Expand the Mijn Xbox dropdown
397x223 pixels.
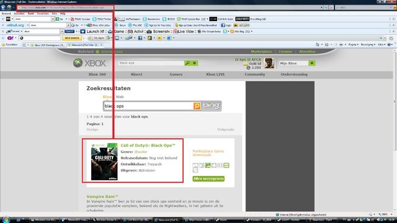click(x=311, y=63)
